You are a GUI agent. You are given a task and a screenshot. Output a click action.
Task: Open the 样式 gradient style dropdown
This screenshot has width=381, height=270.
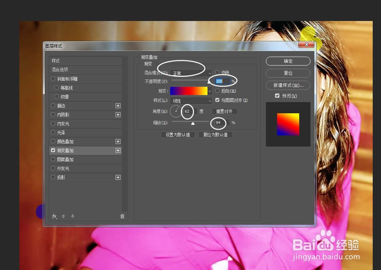[x=191, y=101]
